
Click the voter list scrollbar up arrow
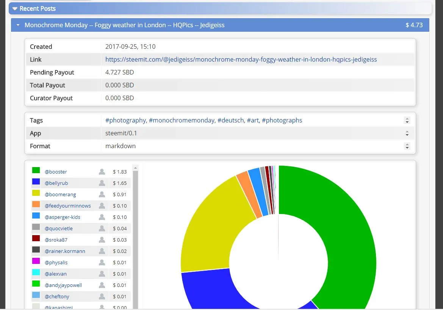click(136, 167)
